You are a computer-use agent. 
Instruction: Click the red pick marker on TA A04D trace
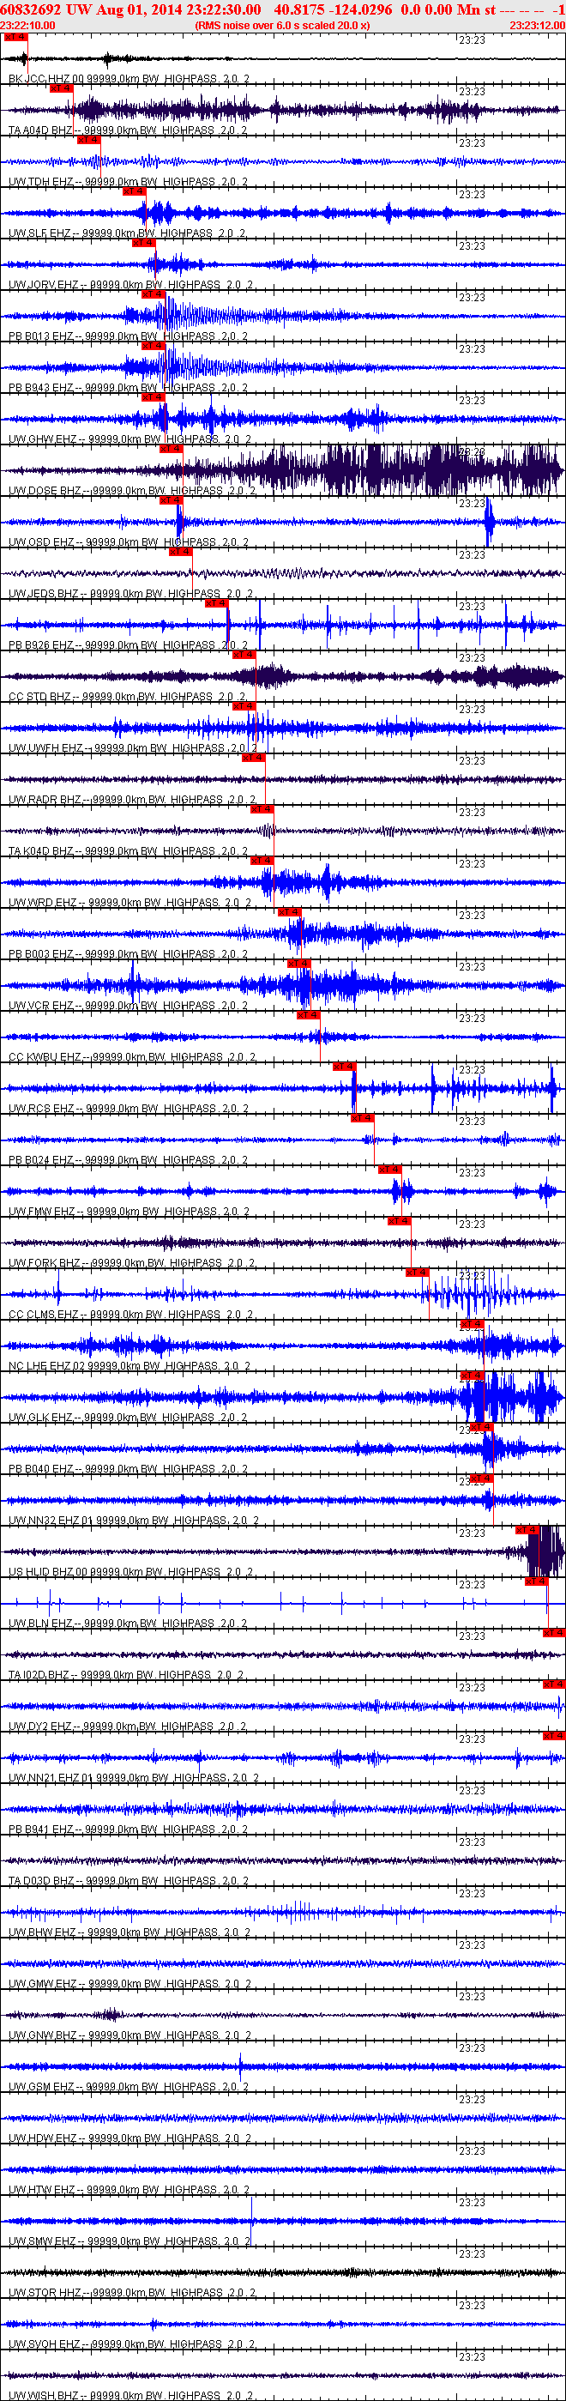point(61,88)
